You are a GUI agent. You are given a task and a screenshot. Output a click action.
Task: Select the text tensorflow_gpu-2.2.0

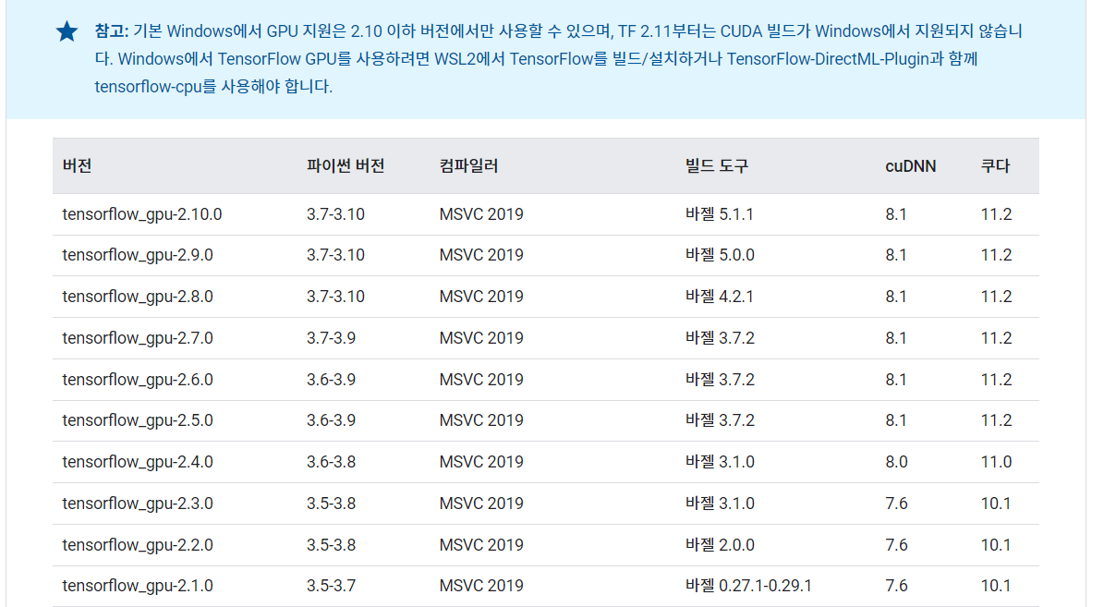138,545
